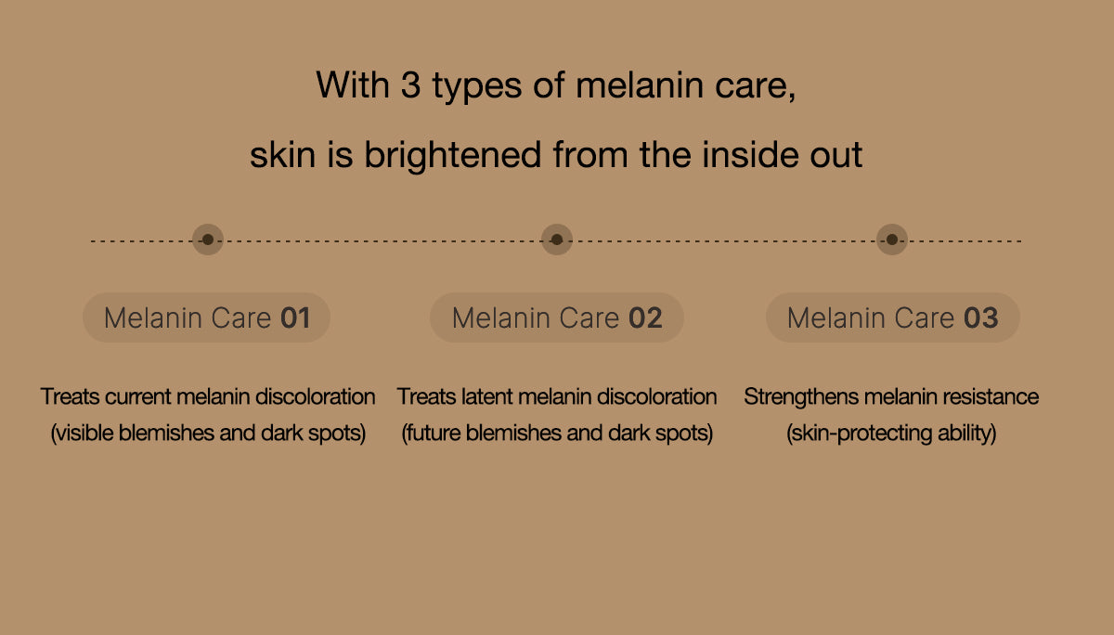Select the Melanin Care 03 pill label
Viewport: 1114px width, 635px height.
893,318
